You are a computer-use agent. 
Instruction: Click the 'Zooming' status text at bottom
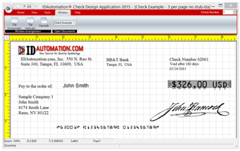(10, 145)
